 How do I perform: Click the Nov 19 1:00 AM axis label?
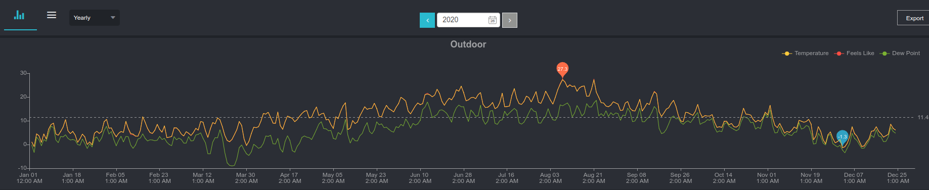(x=811, y=178)
